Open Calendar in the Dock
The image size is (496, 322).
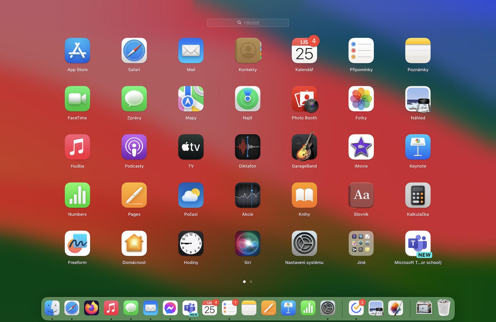210,308
